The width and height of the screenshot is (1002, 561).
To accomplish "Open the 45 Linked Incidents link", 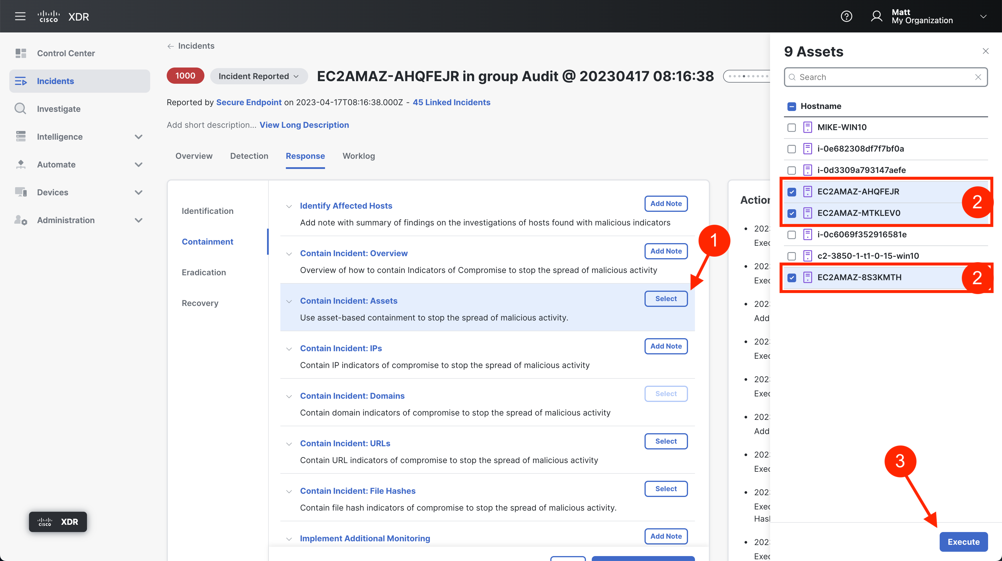I will click(x=451, y=102).
